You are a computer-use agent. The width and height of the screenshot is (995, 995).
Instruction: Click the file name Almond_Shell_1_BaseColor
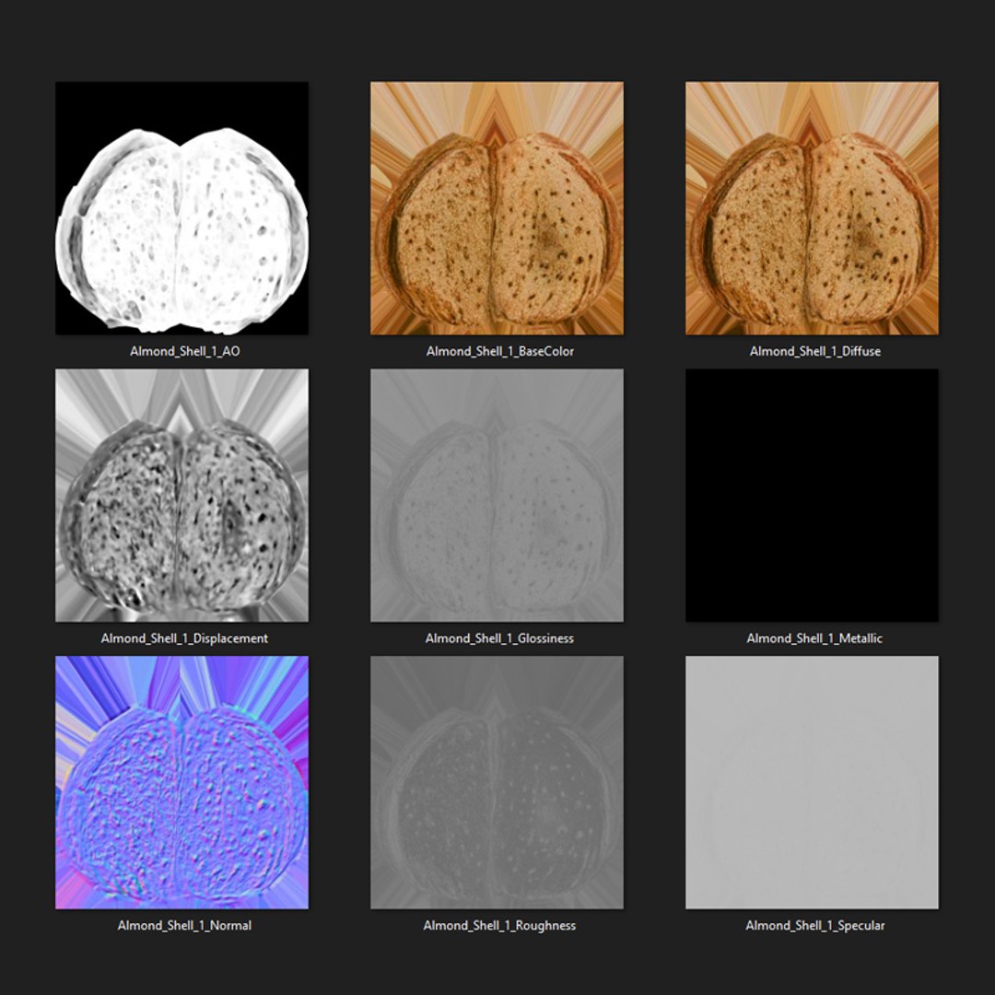coord(500,351)
